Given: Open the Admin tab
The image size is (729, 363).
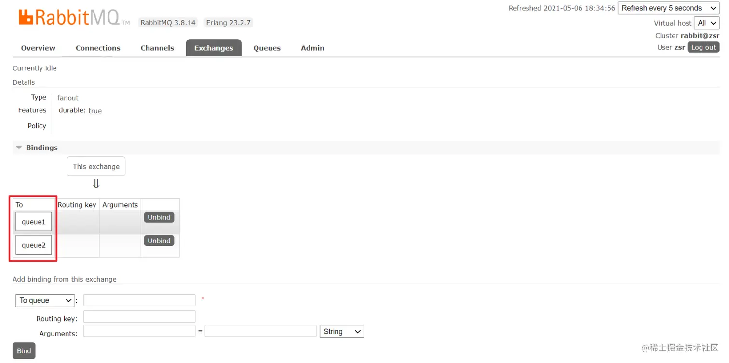Looking at the screenshot, I should pyautogui.click(x=312, y=48).
